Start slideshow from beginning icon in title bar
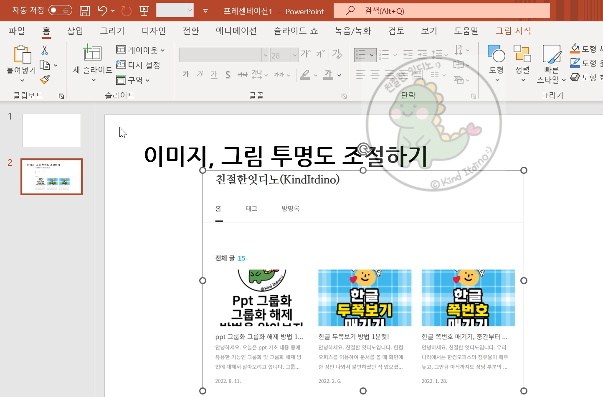603x397 pixels. click(144, 11)
